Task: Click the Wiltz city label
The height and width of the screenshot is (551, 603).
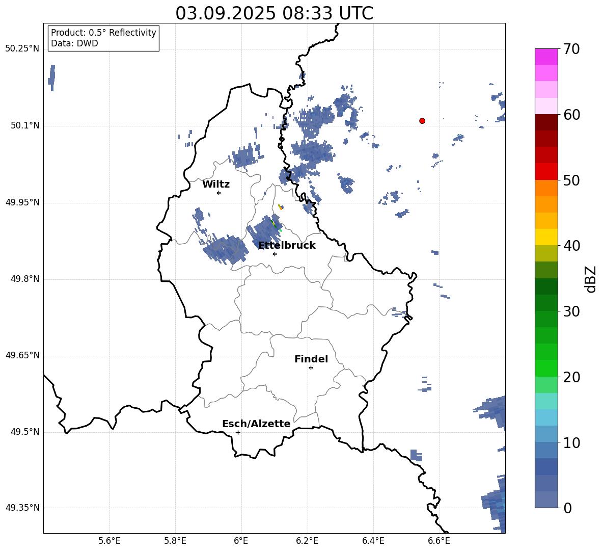Action: pos(216,185)
